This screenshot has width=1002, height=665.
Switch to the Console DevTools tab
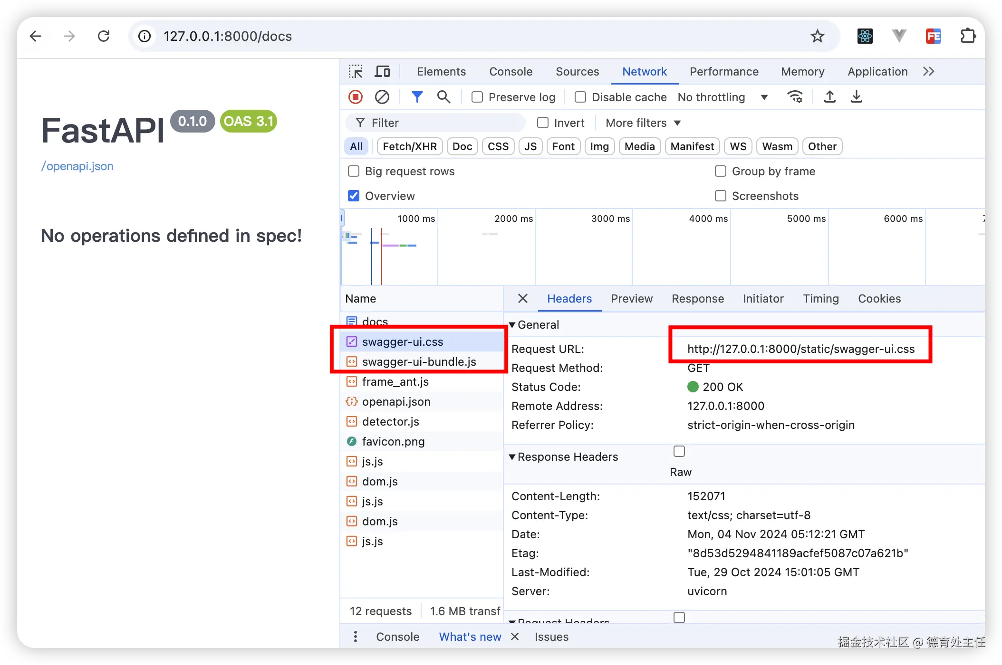[511, 72]
